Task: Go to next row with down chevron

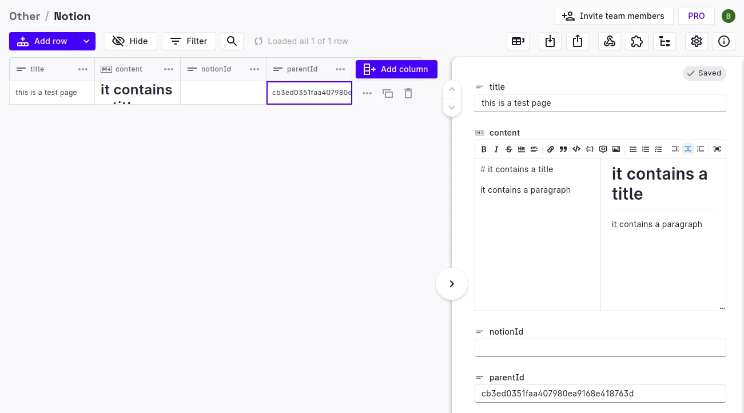Action: pyautogui.click(x=452, y=108)
